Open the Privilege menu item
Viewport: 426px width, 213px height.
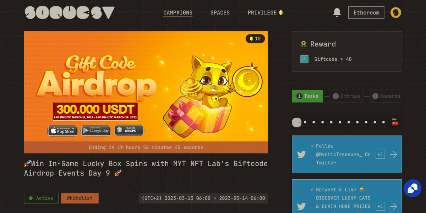tap(265, 12)
